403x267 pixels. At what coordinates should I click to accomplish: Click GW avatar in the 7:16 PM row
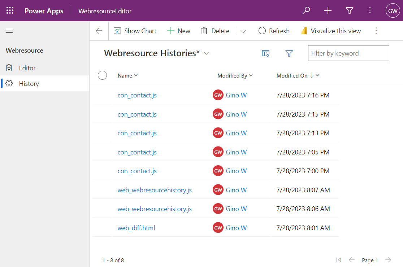pyautogui.click(x=218, y=95)
